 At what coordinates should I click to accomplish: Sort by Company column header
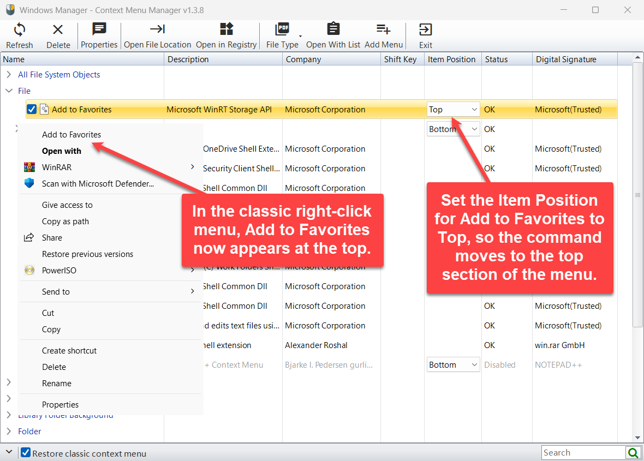331,59
